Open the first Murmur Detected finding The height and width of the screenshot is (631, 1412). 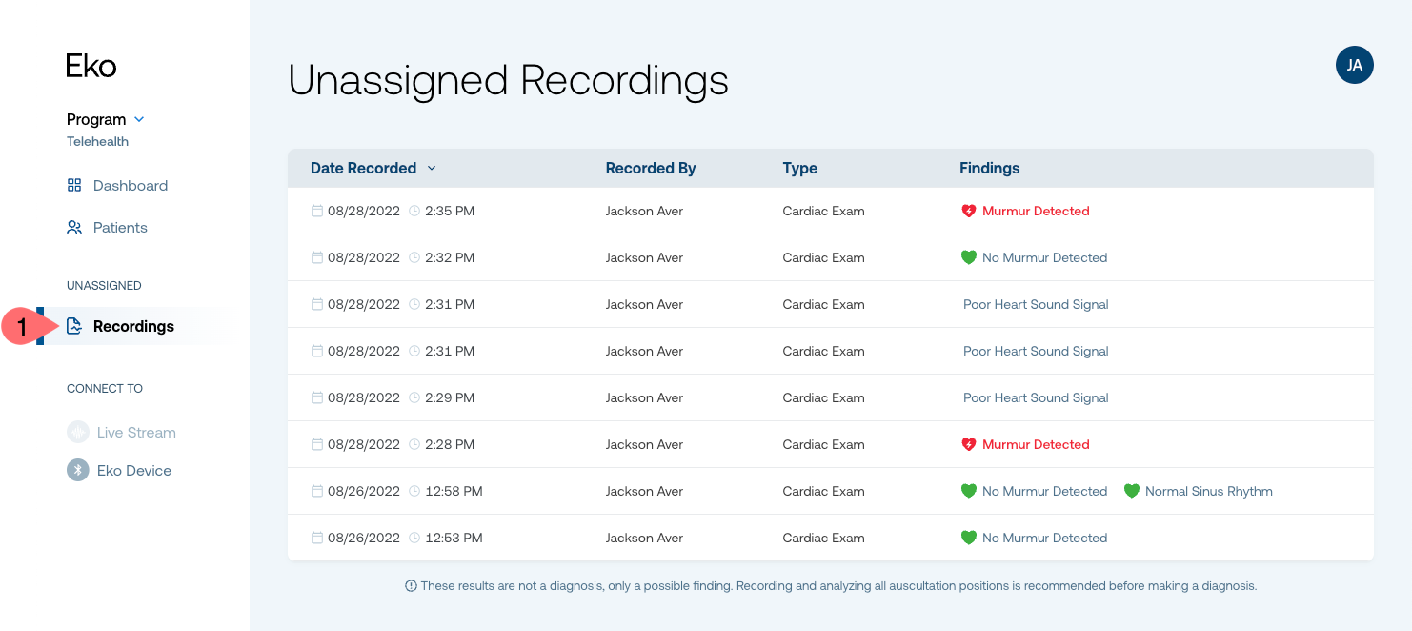pyautogui.click(x=1035, y=211)
